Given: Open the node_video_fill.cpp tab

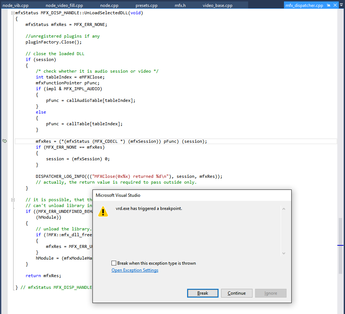Looking at the screenshot, I should [64, 5].
